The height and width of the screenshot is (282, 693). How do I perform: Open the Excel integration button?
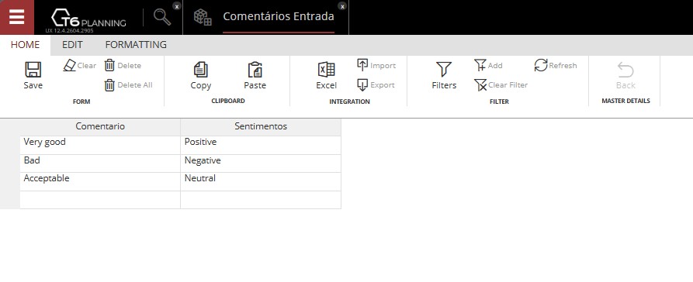click(x=326, y=75)
